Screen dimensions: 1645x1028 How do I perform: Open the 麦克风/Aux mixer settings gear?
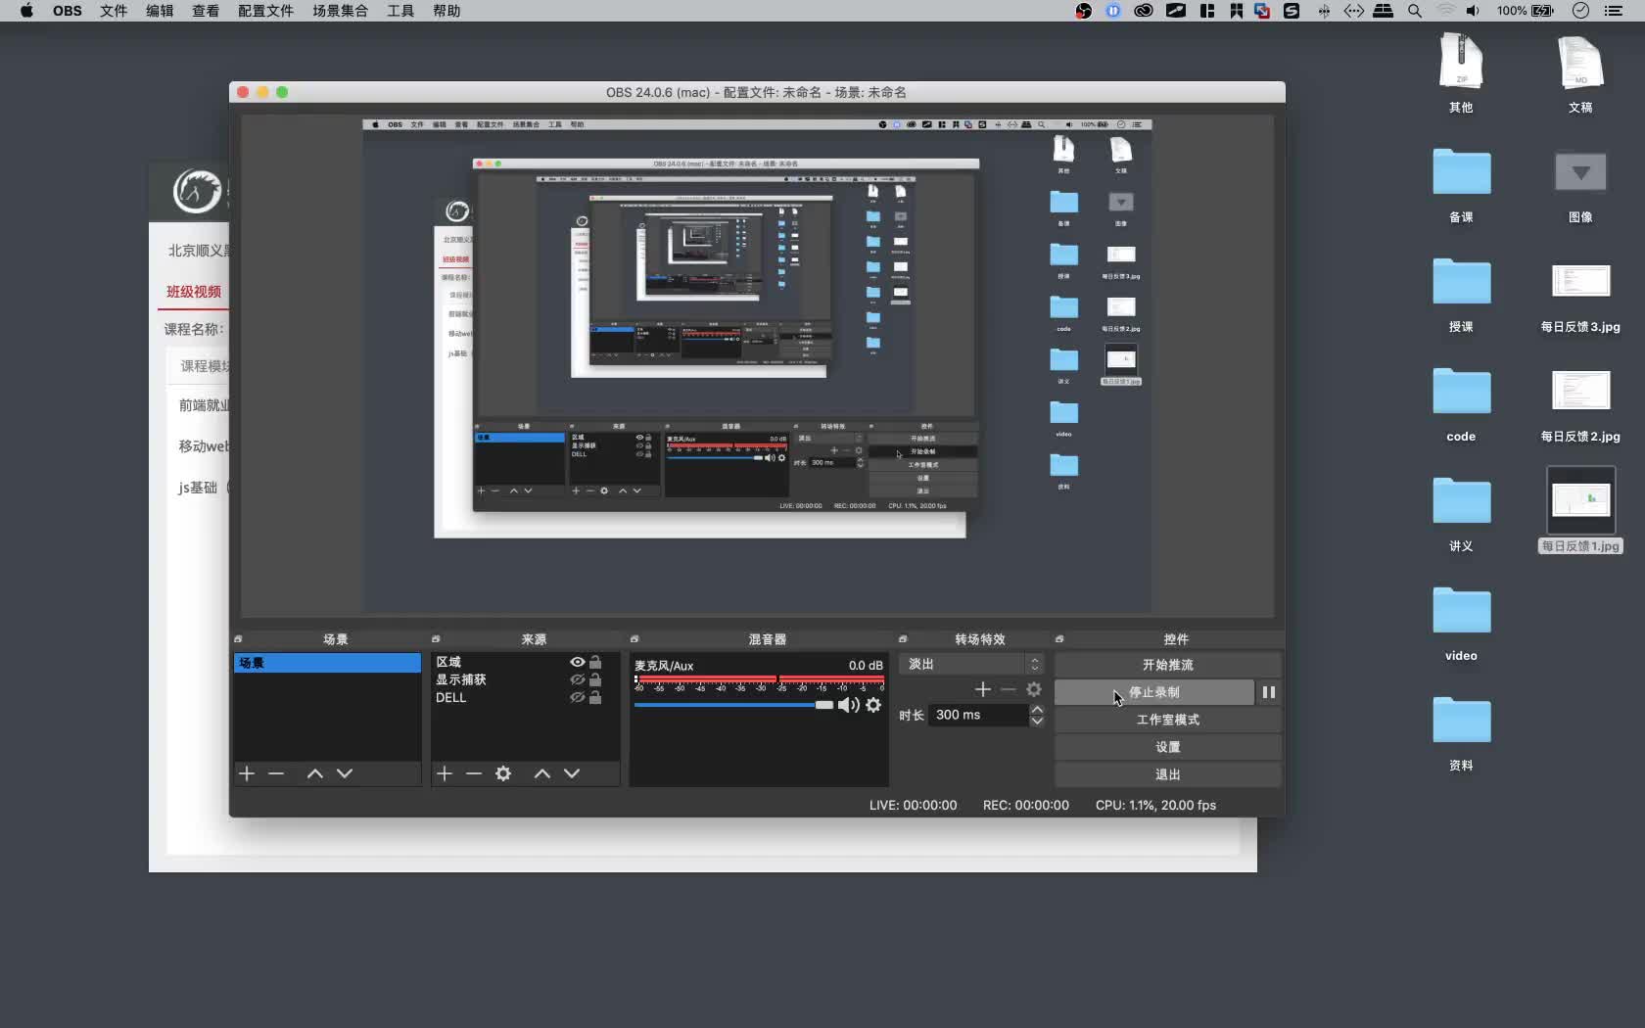tap(873, 705)
